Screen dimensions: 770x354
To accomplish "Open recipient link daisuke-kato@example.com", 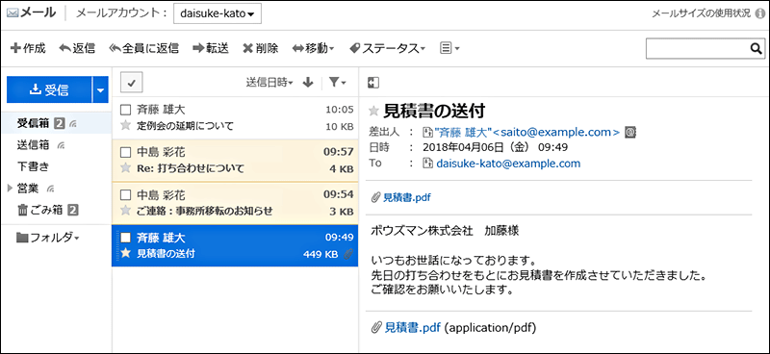I will click(508, 164).
